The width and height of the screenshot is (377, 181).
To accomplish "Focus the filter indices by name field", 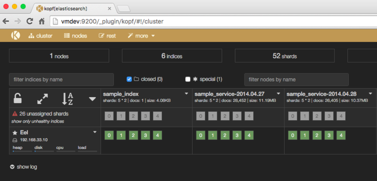I will coord(61,80).
